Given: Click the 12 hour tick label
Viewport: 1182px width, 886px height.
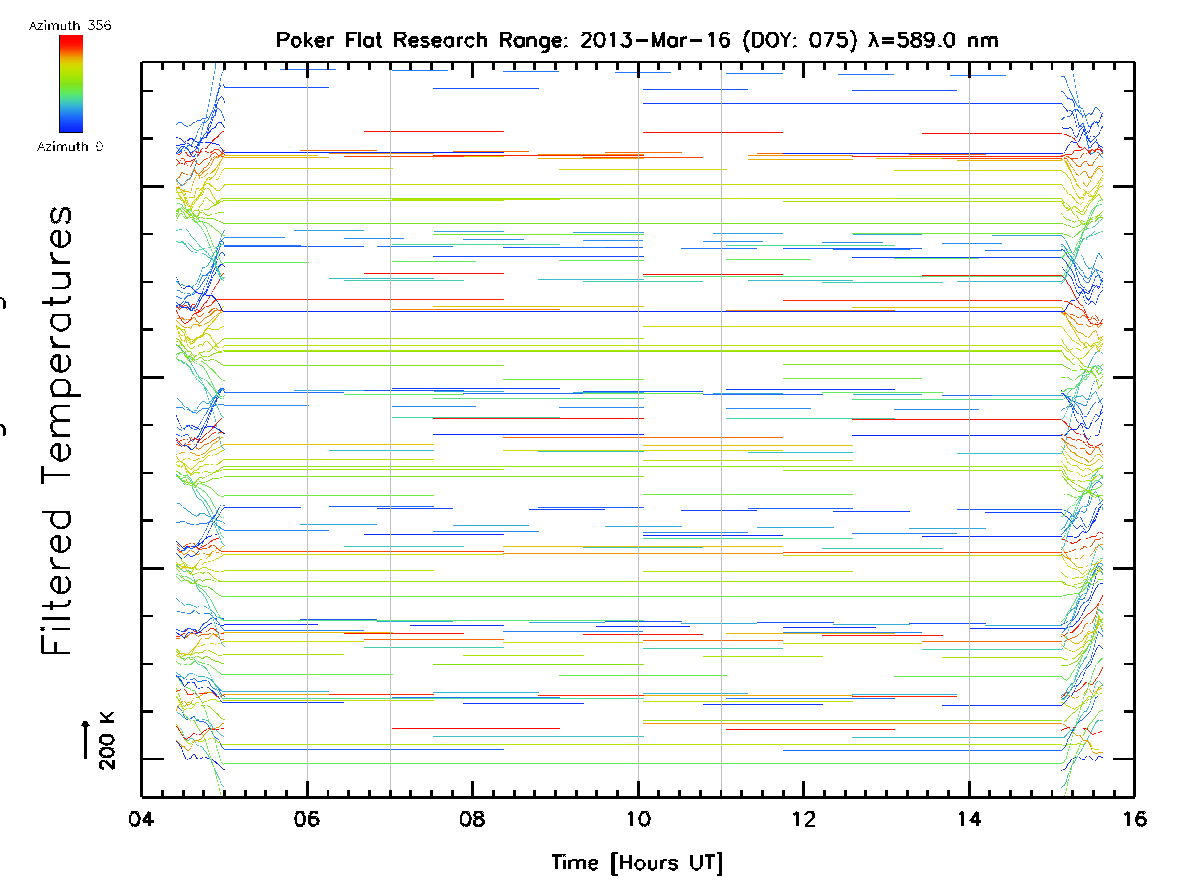Looking at the screenshot, I should tap(804, 819).
